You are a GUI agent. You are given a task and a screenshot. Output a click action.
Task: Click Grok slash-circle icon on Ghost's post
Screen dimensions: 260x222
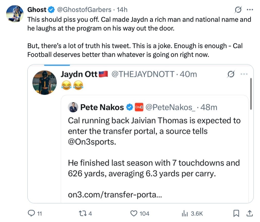point(238,10)
